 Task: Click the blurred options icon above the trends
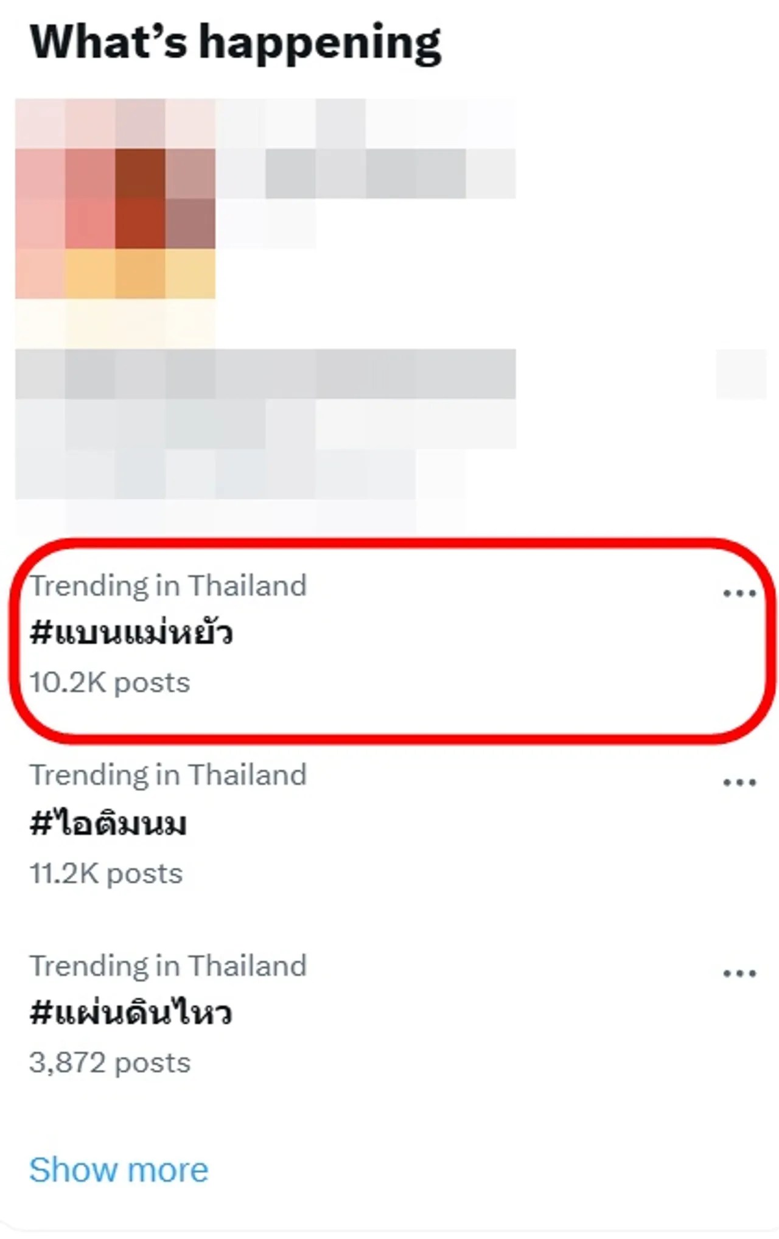point(740,374)
